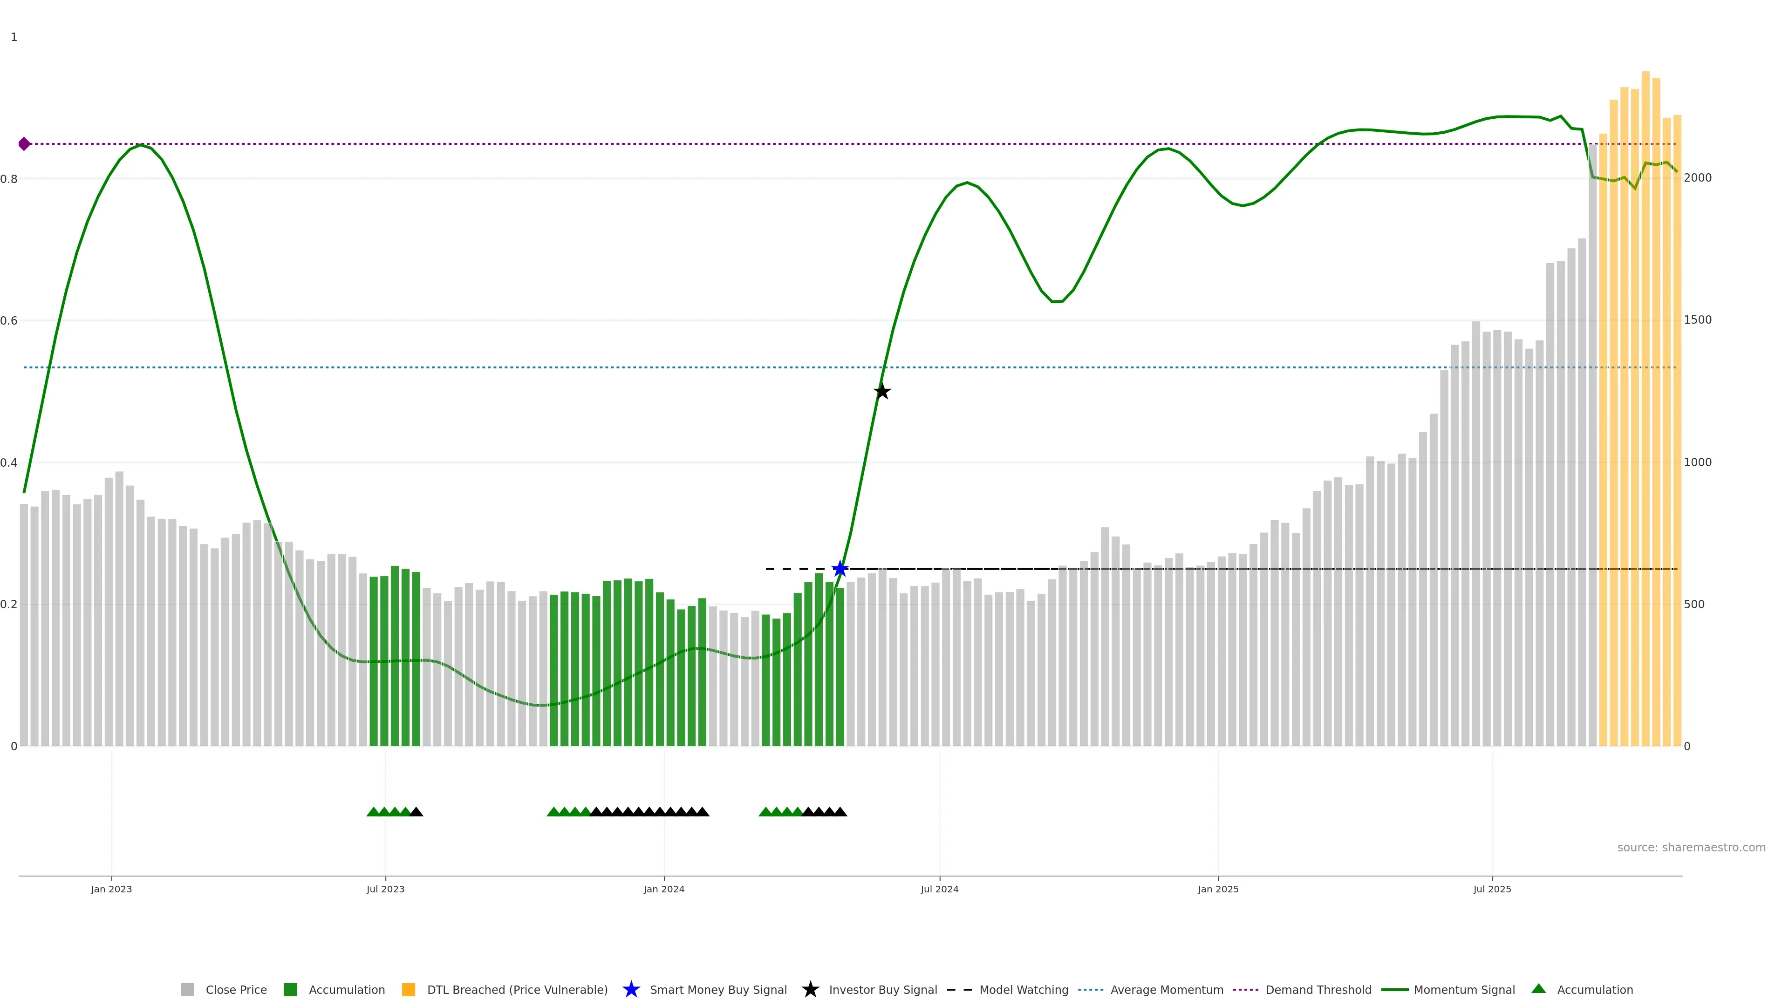Viewport: 1789px width, 1006px height.
Task: Click orange DTL Breached legend square
Action: [409, 989]
